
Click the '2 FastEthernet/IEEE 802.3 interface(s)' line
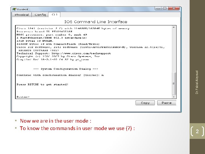tap(52, 38)
